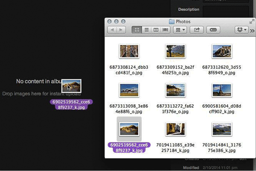Viewport: 256px width, 171px height.
Task: Open the Dropbox toolbar dropdown
Action: 241,30
